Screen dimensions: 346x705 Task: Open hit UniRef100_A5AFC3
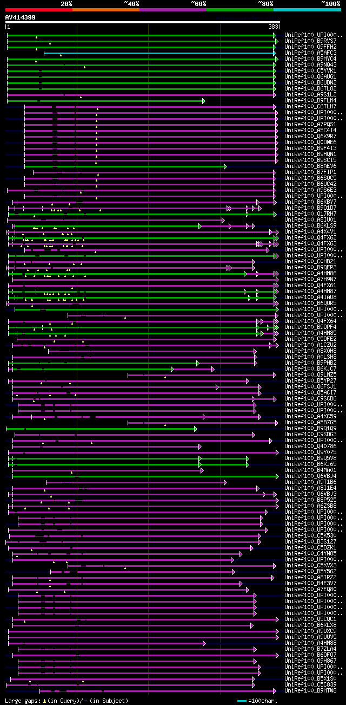[310, 53]
